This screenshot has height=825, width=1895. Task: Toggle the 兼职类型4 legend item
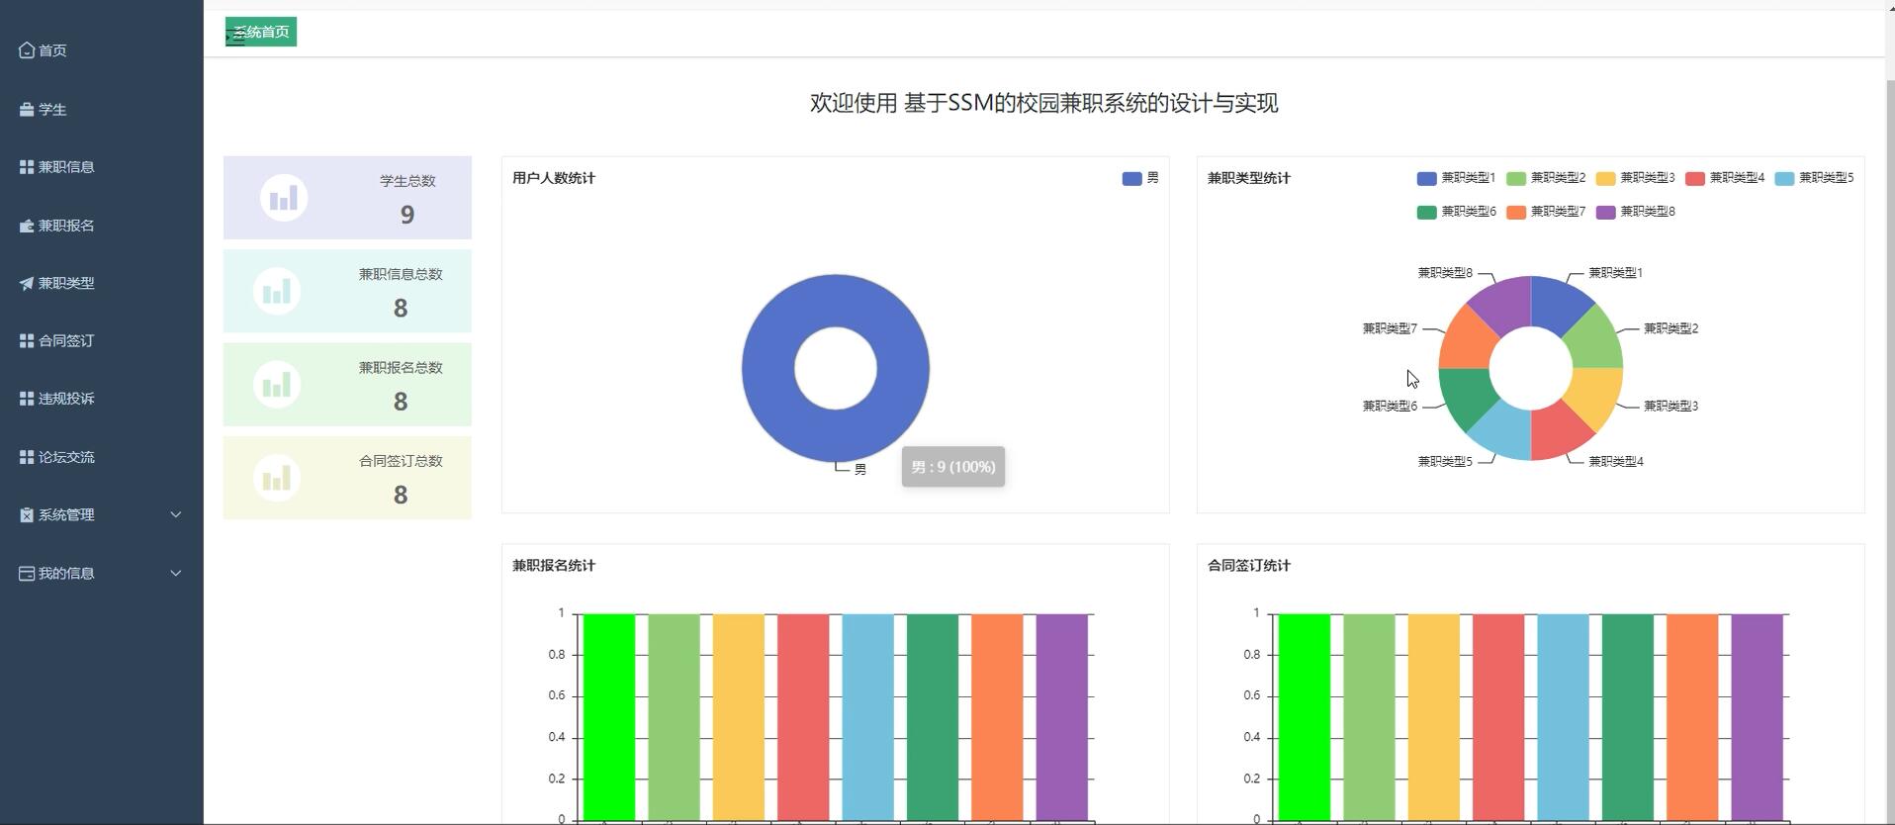tap(1724, 178)
